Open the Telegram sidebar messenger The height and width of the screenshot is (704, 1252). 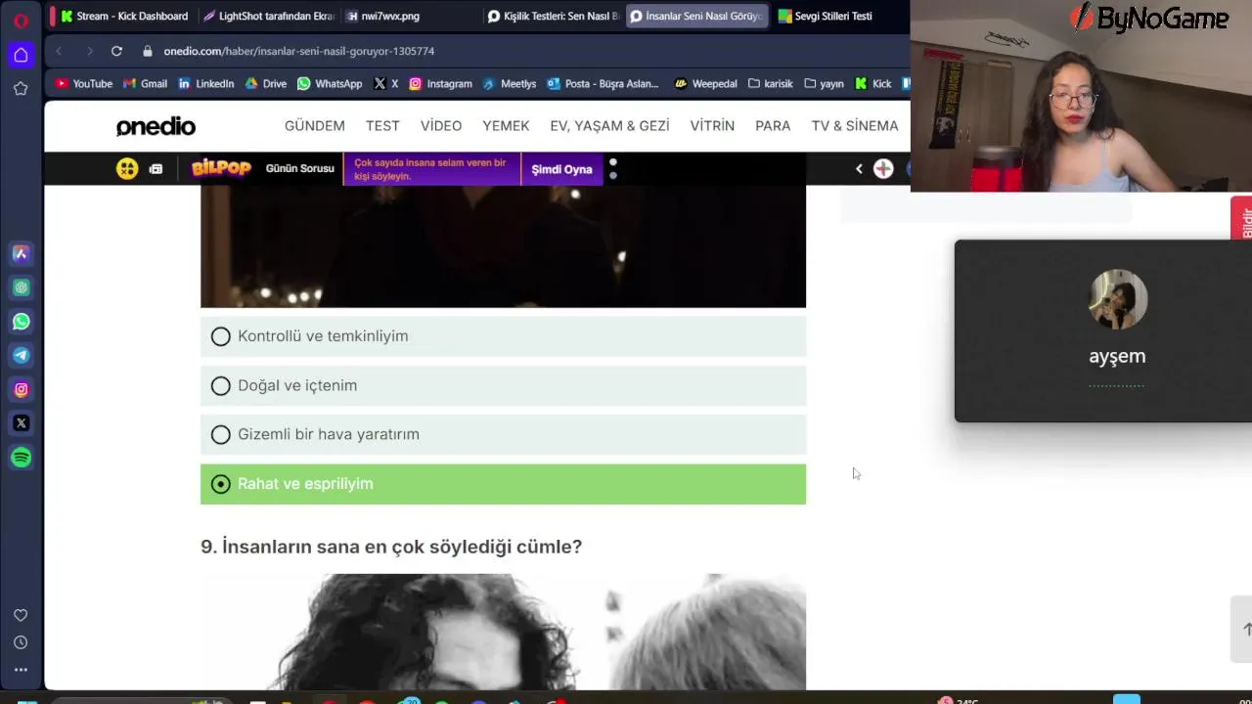click(21, 356)
